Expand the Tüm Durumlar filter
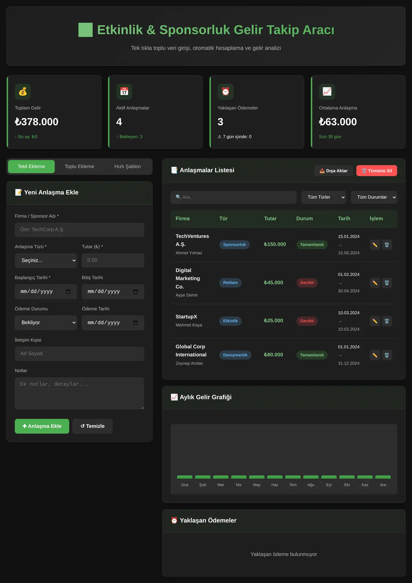 (374, 197)
